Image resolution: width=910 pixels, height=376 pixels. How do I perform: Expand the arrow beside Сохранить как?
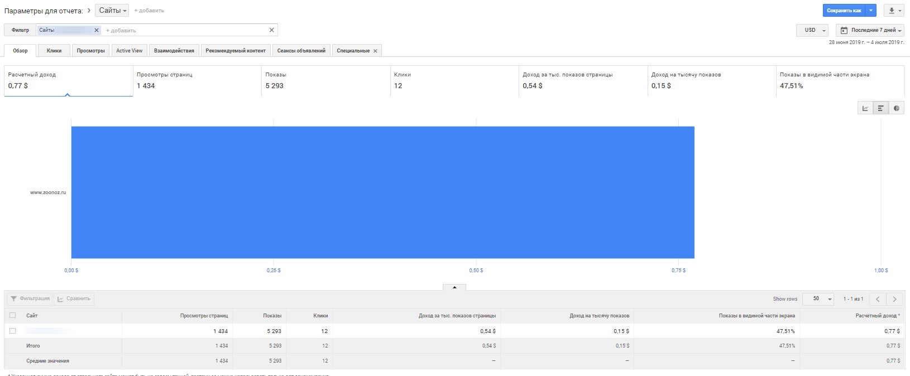tap(871, 11)
